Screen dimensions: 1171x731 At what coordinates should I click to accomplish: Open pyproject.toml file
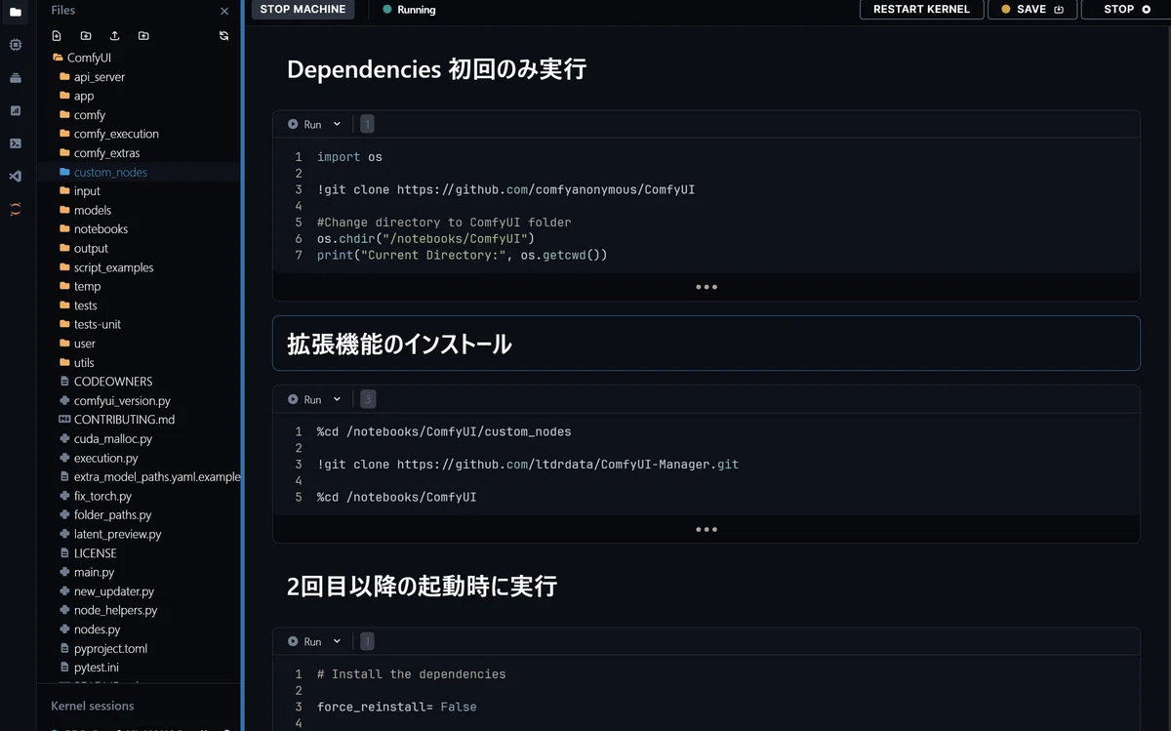pyautogui.click(x=103, y=648)
